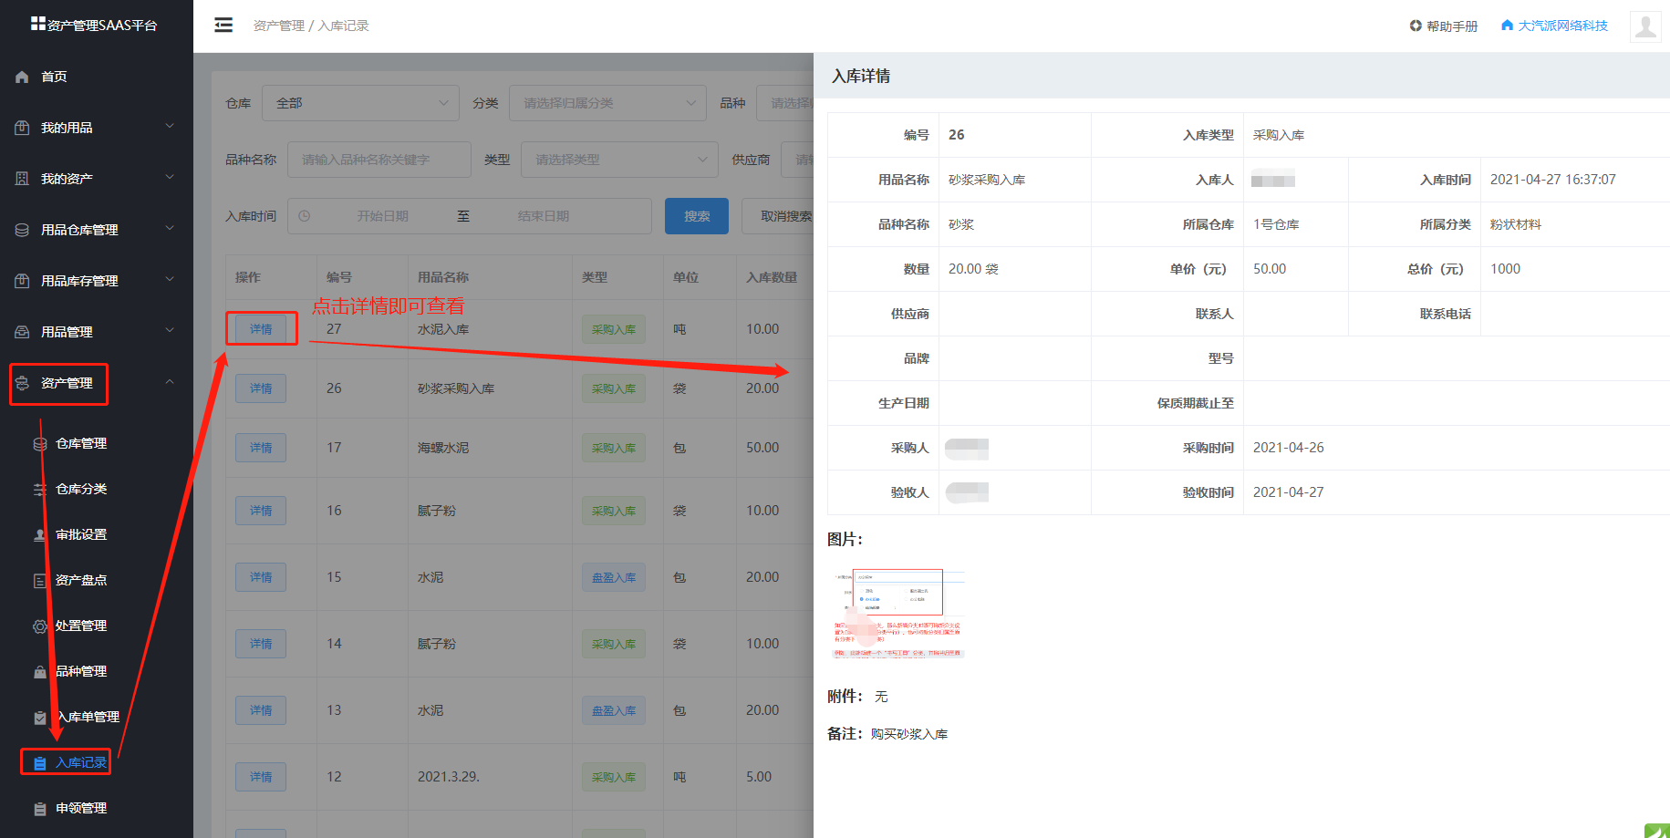Expand the 用品库存管理 menu chevron
Image resolution: width=1670 pixels, height=838 pixels.
click(x=170, y=280)
